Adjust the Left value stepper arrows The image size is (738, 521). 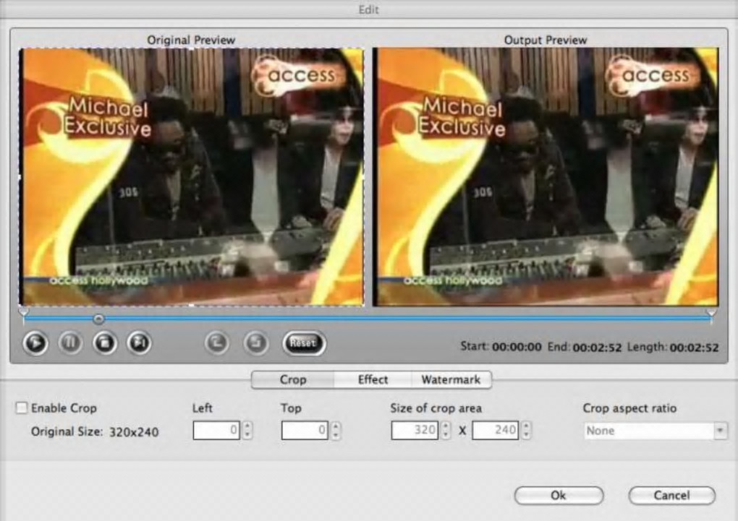click(x=247, y=430)
